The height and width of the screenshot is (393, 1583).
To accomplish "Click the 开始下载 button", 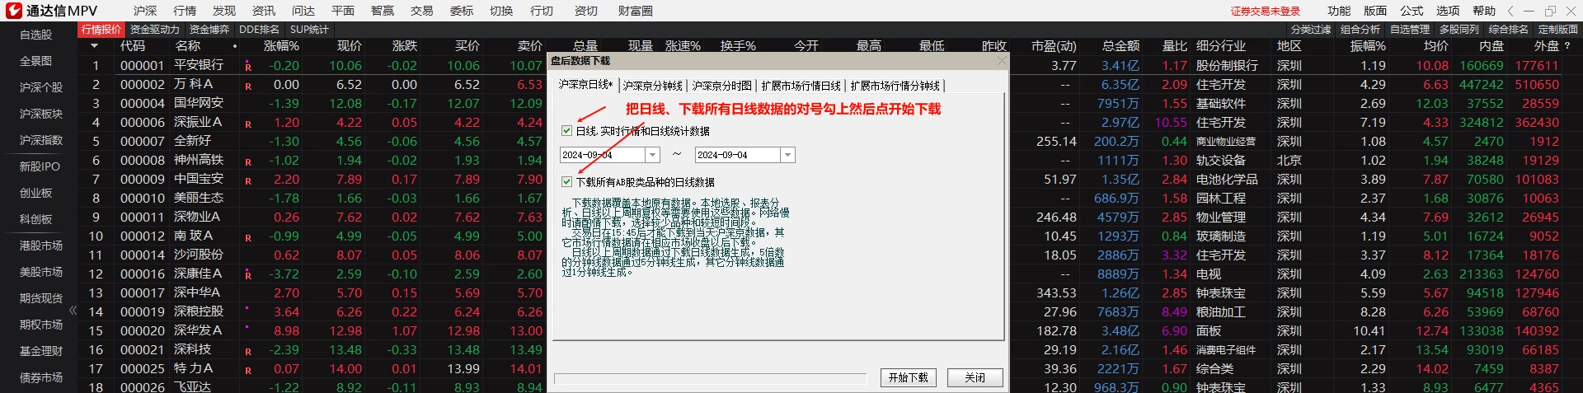I will [908, 377].
